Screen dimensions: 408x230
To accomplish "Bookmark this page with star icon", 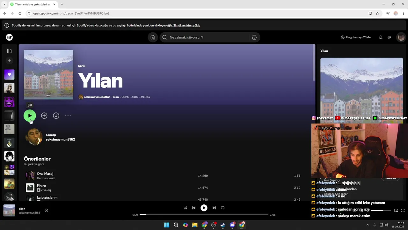I will tap(377, 13).
